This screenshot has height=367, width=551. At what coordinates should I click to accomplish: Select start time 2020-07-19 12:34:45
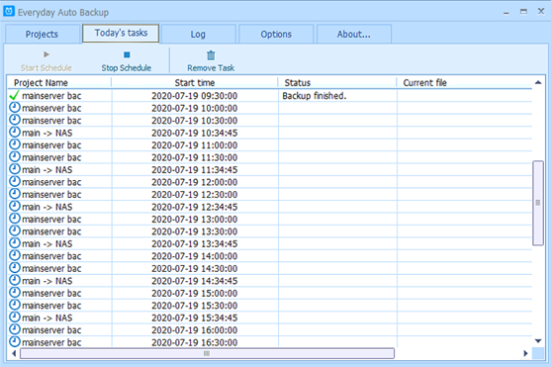tap(195, 207)
